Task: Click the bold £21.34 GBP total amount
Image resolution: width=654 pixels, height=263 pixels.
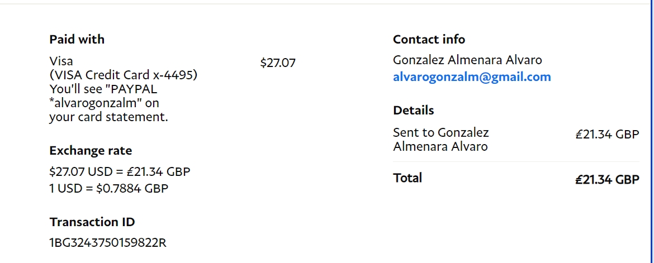Action: click(607, 180)
